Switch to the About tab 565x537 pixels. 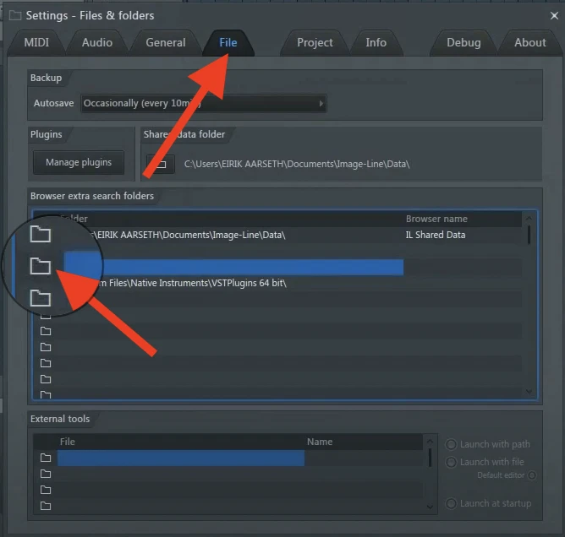tap(530, 42)
